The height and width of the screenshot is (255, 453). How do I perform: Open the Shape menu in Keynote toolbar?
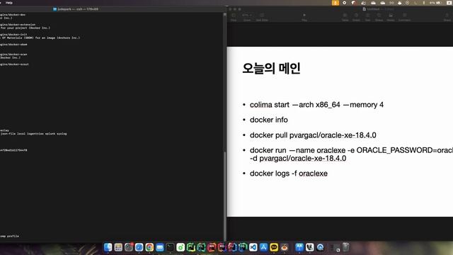(x=379, y=17)
